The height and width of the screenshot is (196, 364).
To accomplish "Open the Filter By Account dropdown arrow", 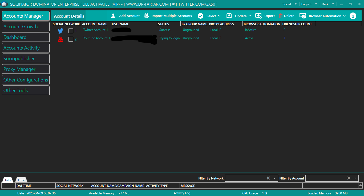I will click(x=355, y=178).
